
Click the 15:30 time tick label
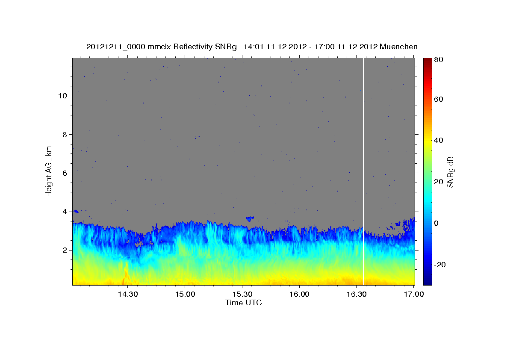coord(242,294)
